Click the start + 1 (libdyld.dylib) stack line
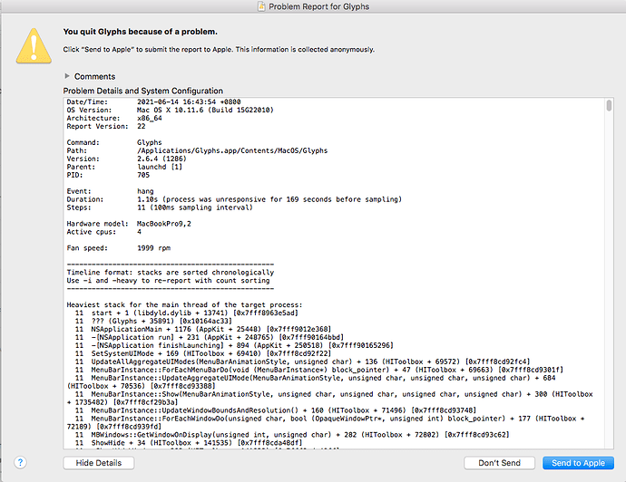The image size is (626, 482). click(187, 313)
